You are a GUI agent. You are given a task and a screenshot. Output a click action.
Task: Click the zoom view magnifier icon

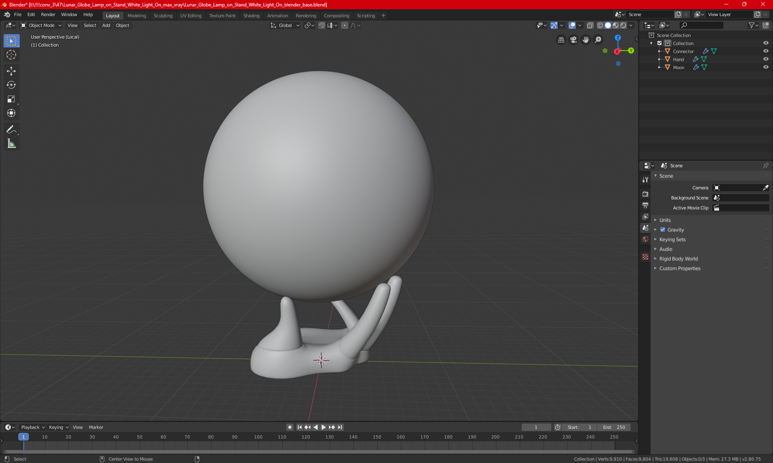click(x=598, y=40)
